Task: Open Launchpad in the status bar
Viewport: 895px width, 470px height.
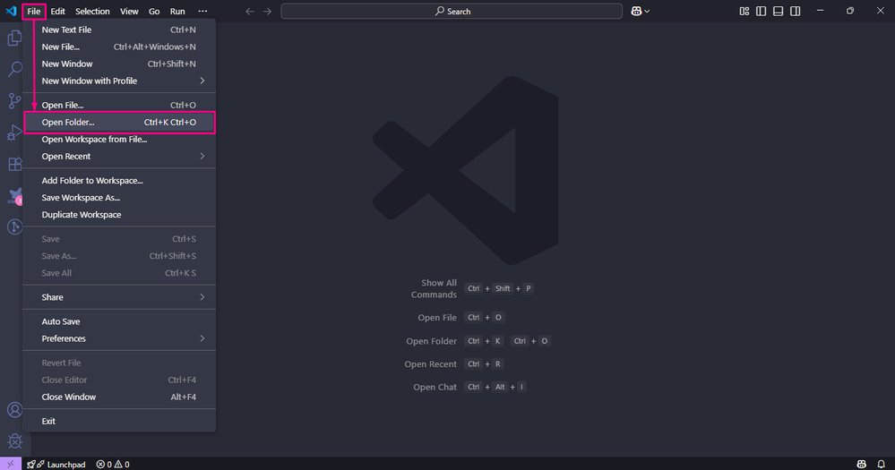Action: point(56,465)
